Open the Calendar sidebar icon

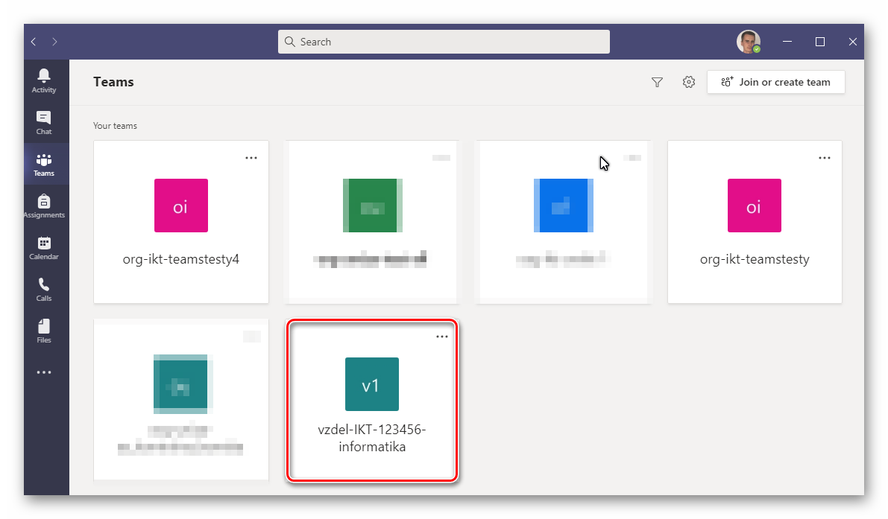coord(44,247)
